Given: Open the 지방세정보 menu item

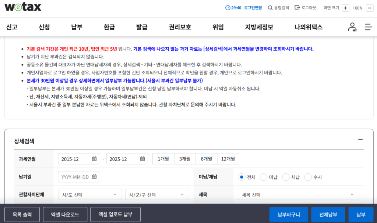Looking at the screenshot, I should coord(259,27).
